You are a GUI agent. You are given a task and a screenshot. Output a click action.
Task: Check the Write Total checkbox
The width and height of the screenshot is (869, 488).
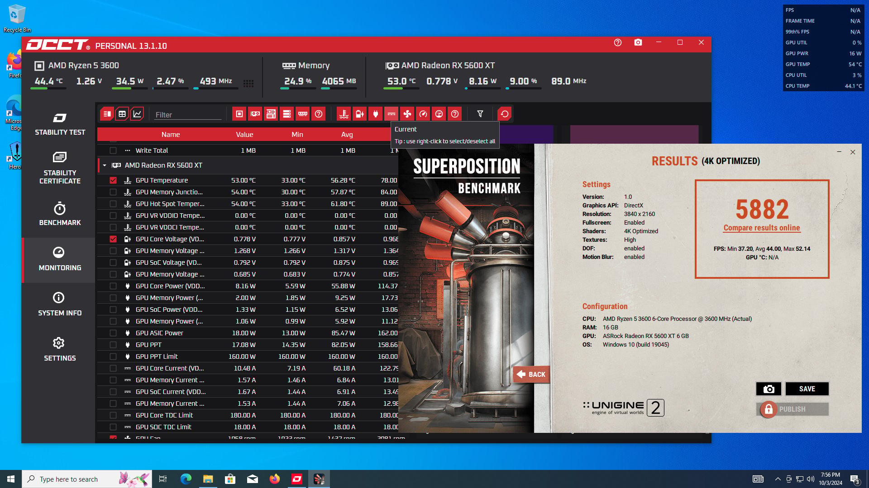click(113, 150)
